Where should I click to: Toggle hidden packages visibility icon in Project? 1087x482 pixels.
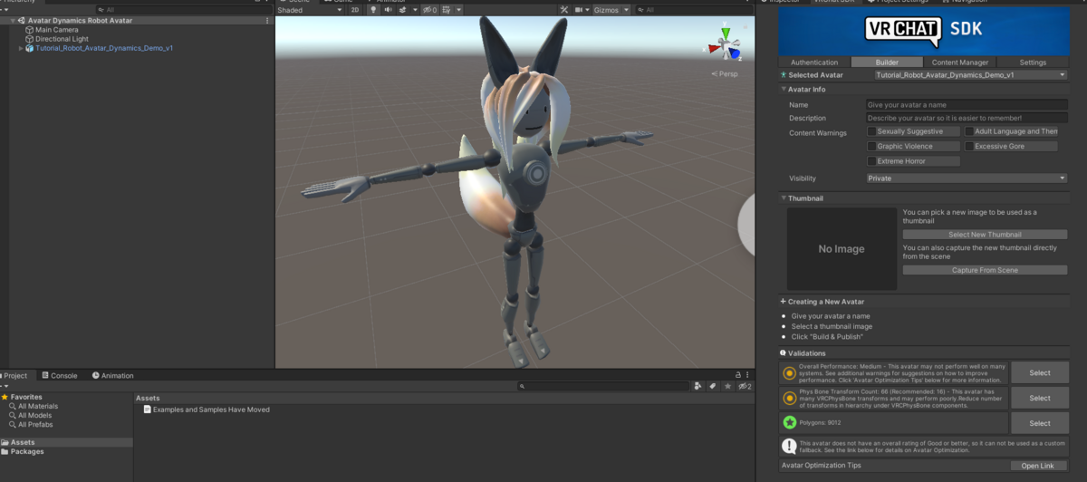coord(744,386)
